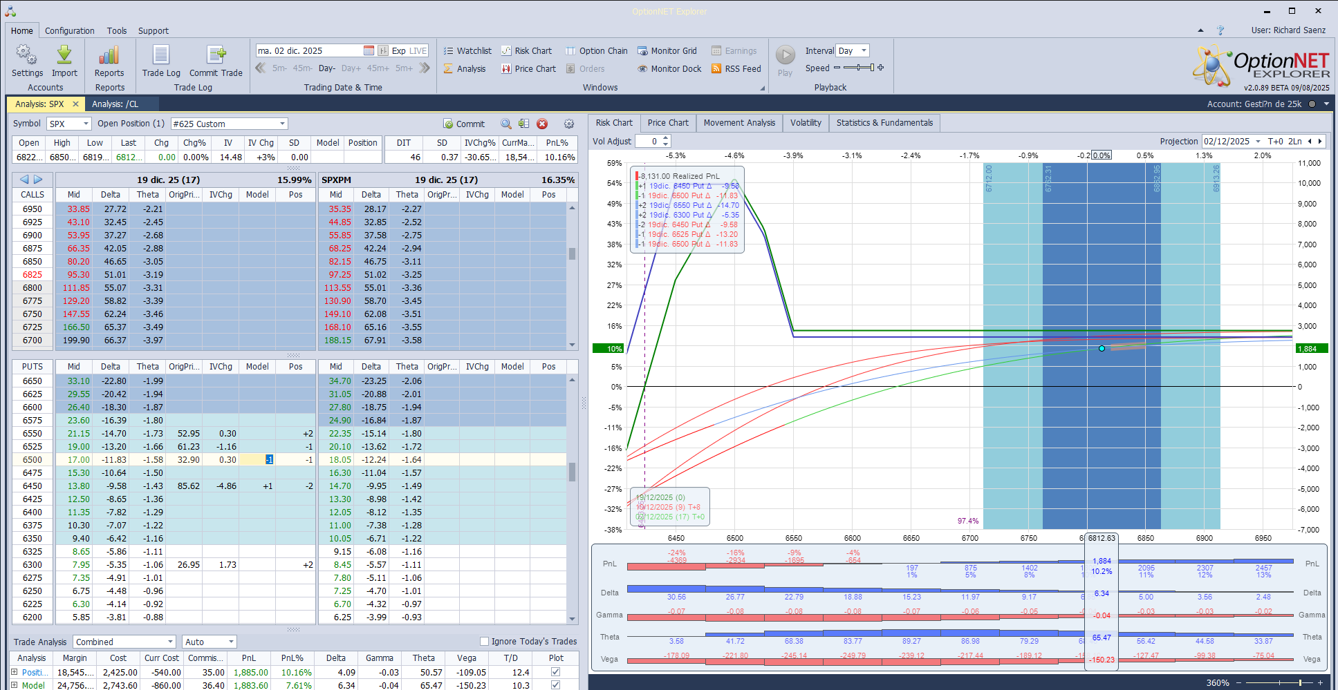Click the Commit Trade icon
This screenshot has height=690, width=1338.
(x=216, y=55)
